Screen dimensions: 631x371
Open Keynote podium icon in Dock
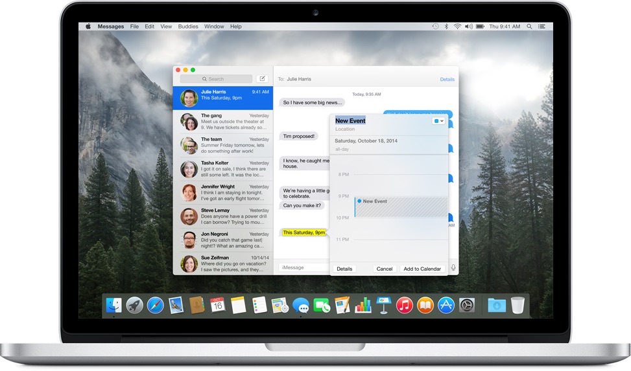tap(384, 306)
